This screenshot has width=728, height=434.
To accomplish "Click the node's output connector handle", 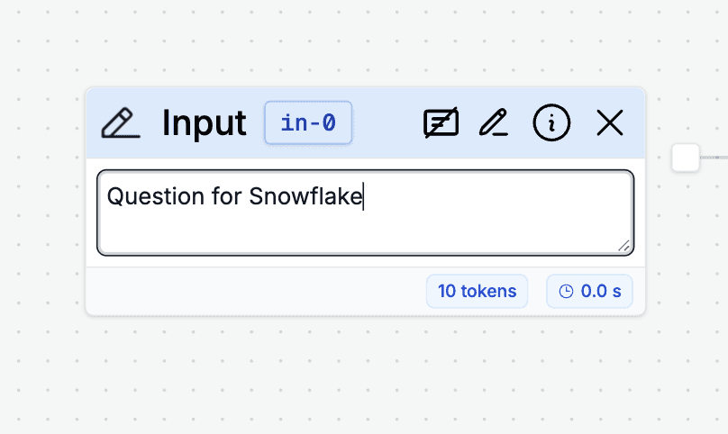I will pyautogui.click(x=686, y=158).
